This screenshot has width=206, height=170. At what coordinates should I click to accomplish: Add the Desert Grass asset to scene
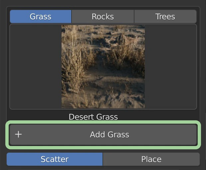[x=109, y=135]
